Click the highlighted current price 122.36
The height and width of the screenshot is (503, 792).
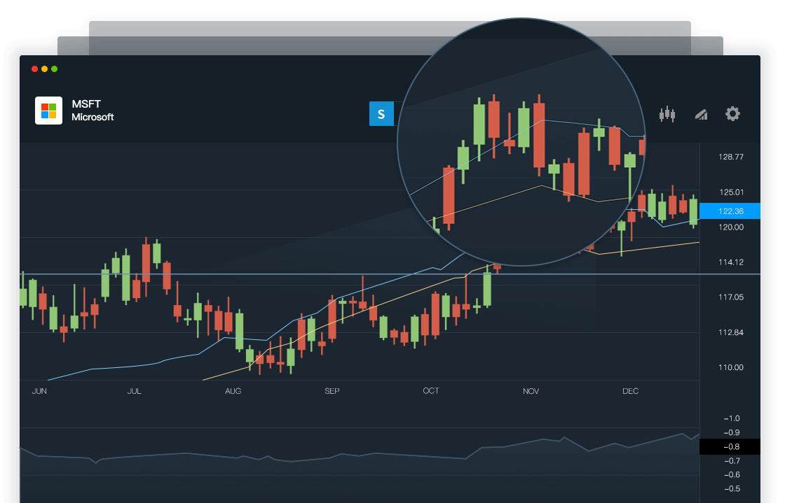click(x=730, y=211)
